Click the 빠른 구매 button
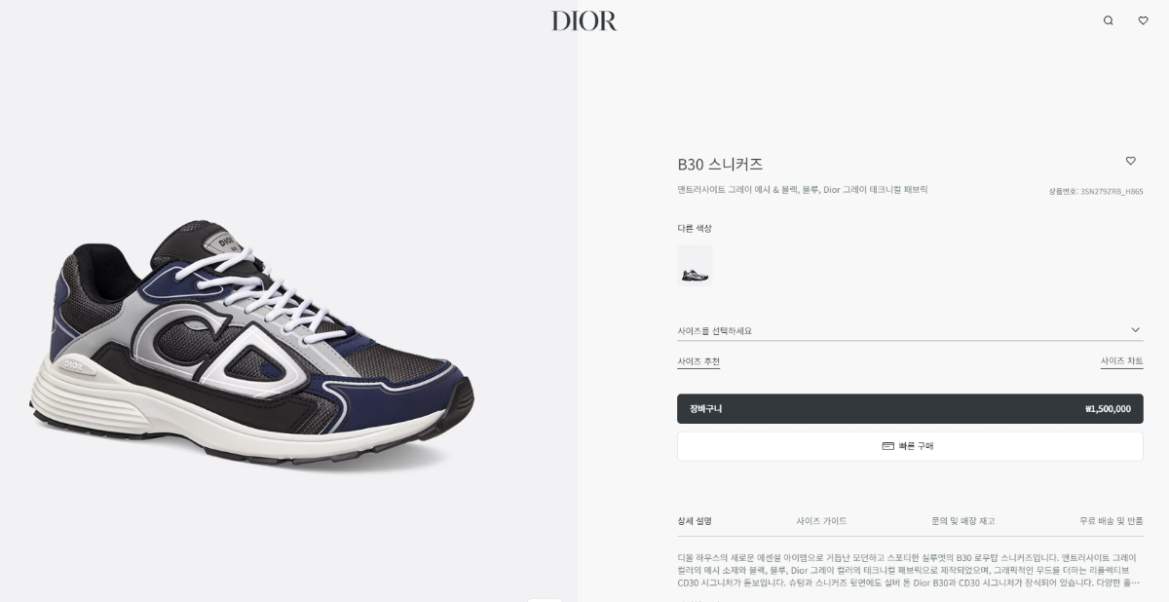The height and width of the screenshot is (602, 1169). pyautogui.click(x=910, y=446)
